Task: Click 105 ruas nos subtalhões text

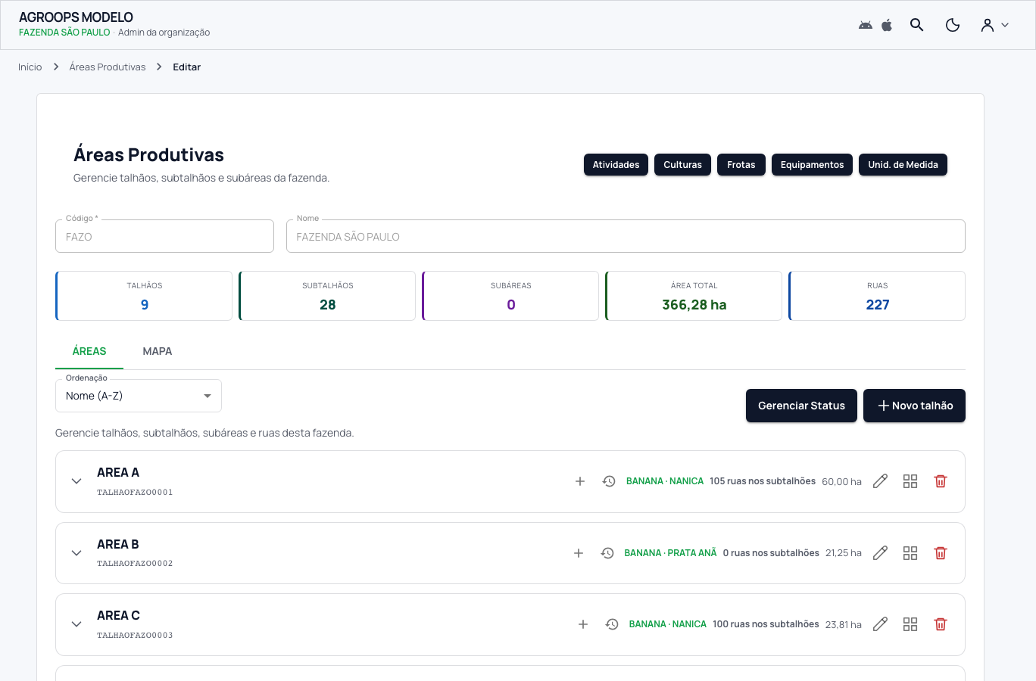Action: 763,481
